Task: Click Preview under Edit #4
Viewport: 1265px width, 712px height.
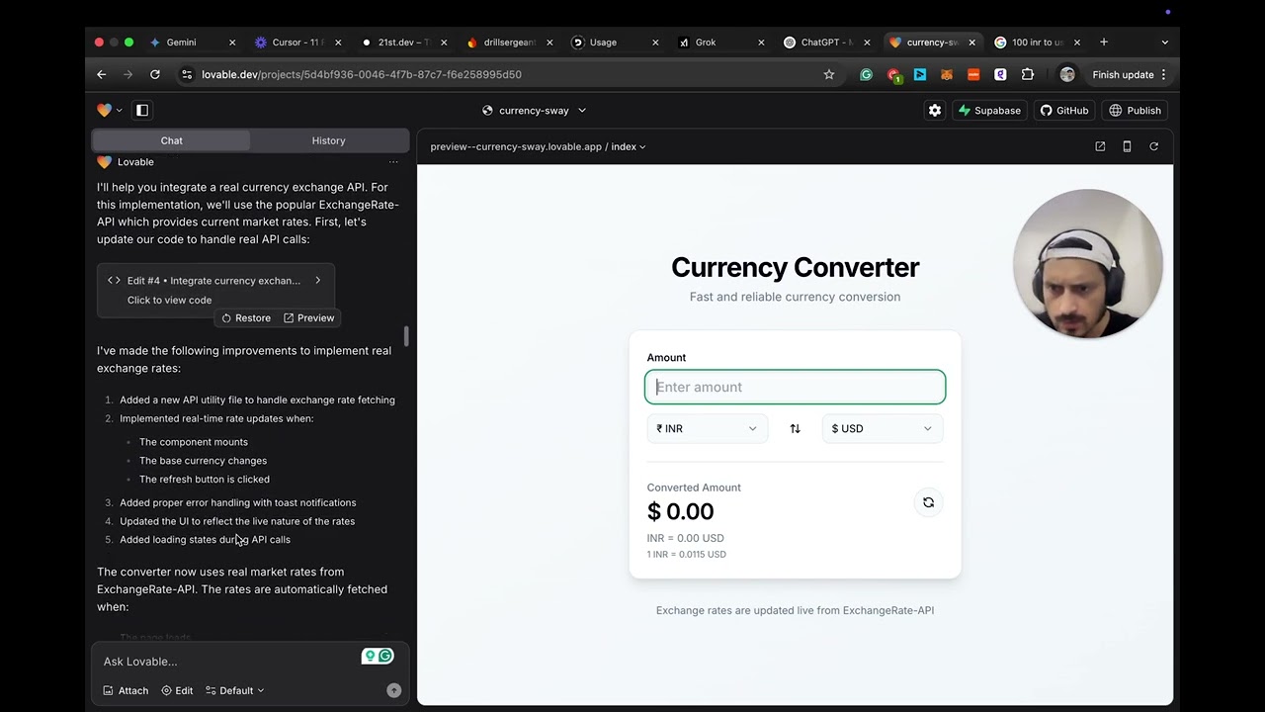Action: pos(309,317)
